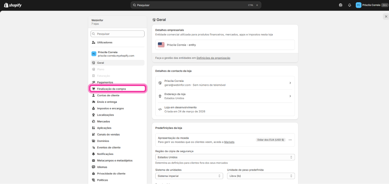This screenshot has width=389, height=184.
Task: Expand the Endereço da loja row chevron
Action: pos(290,96)
